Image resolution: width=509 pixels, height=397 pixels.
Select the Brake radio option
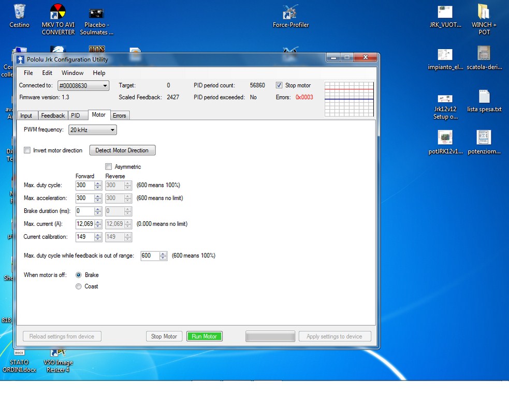[79, 275]
